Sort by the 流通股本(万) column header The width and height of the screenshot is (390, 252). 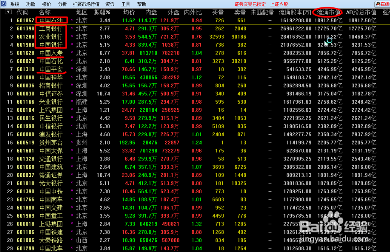295,12
